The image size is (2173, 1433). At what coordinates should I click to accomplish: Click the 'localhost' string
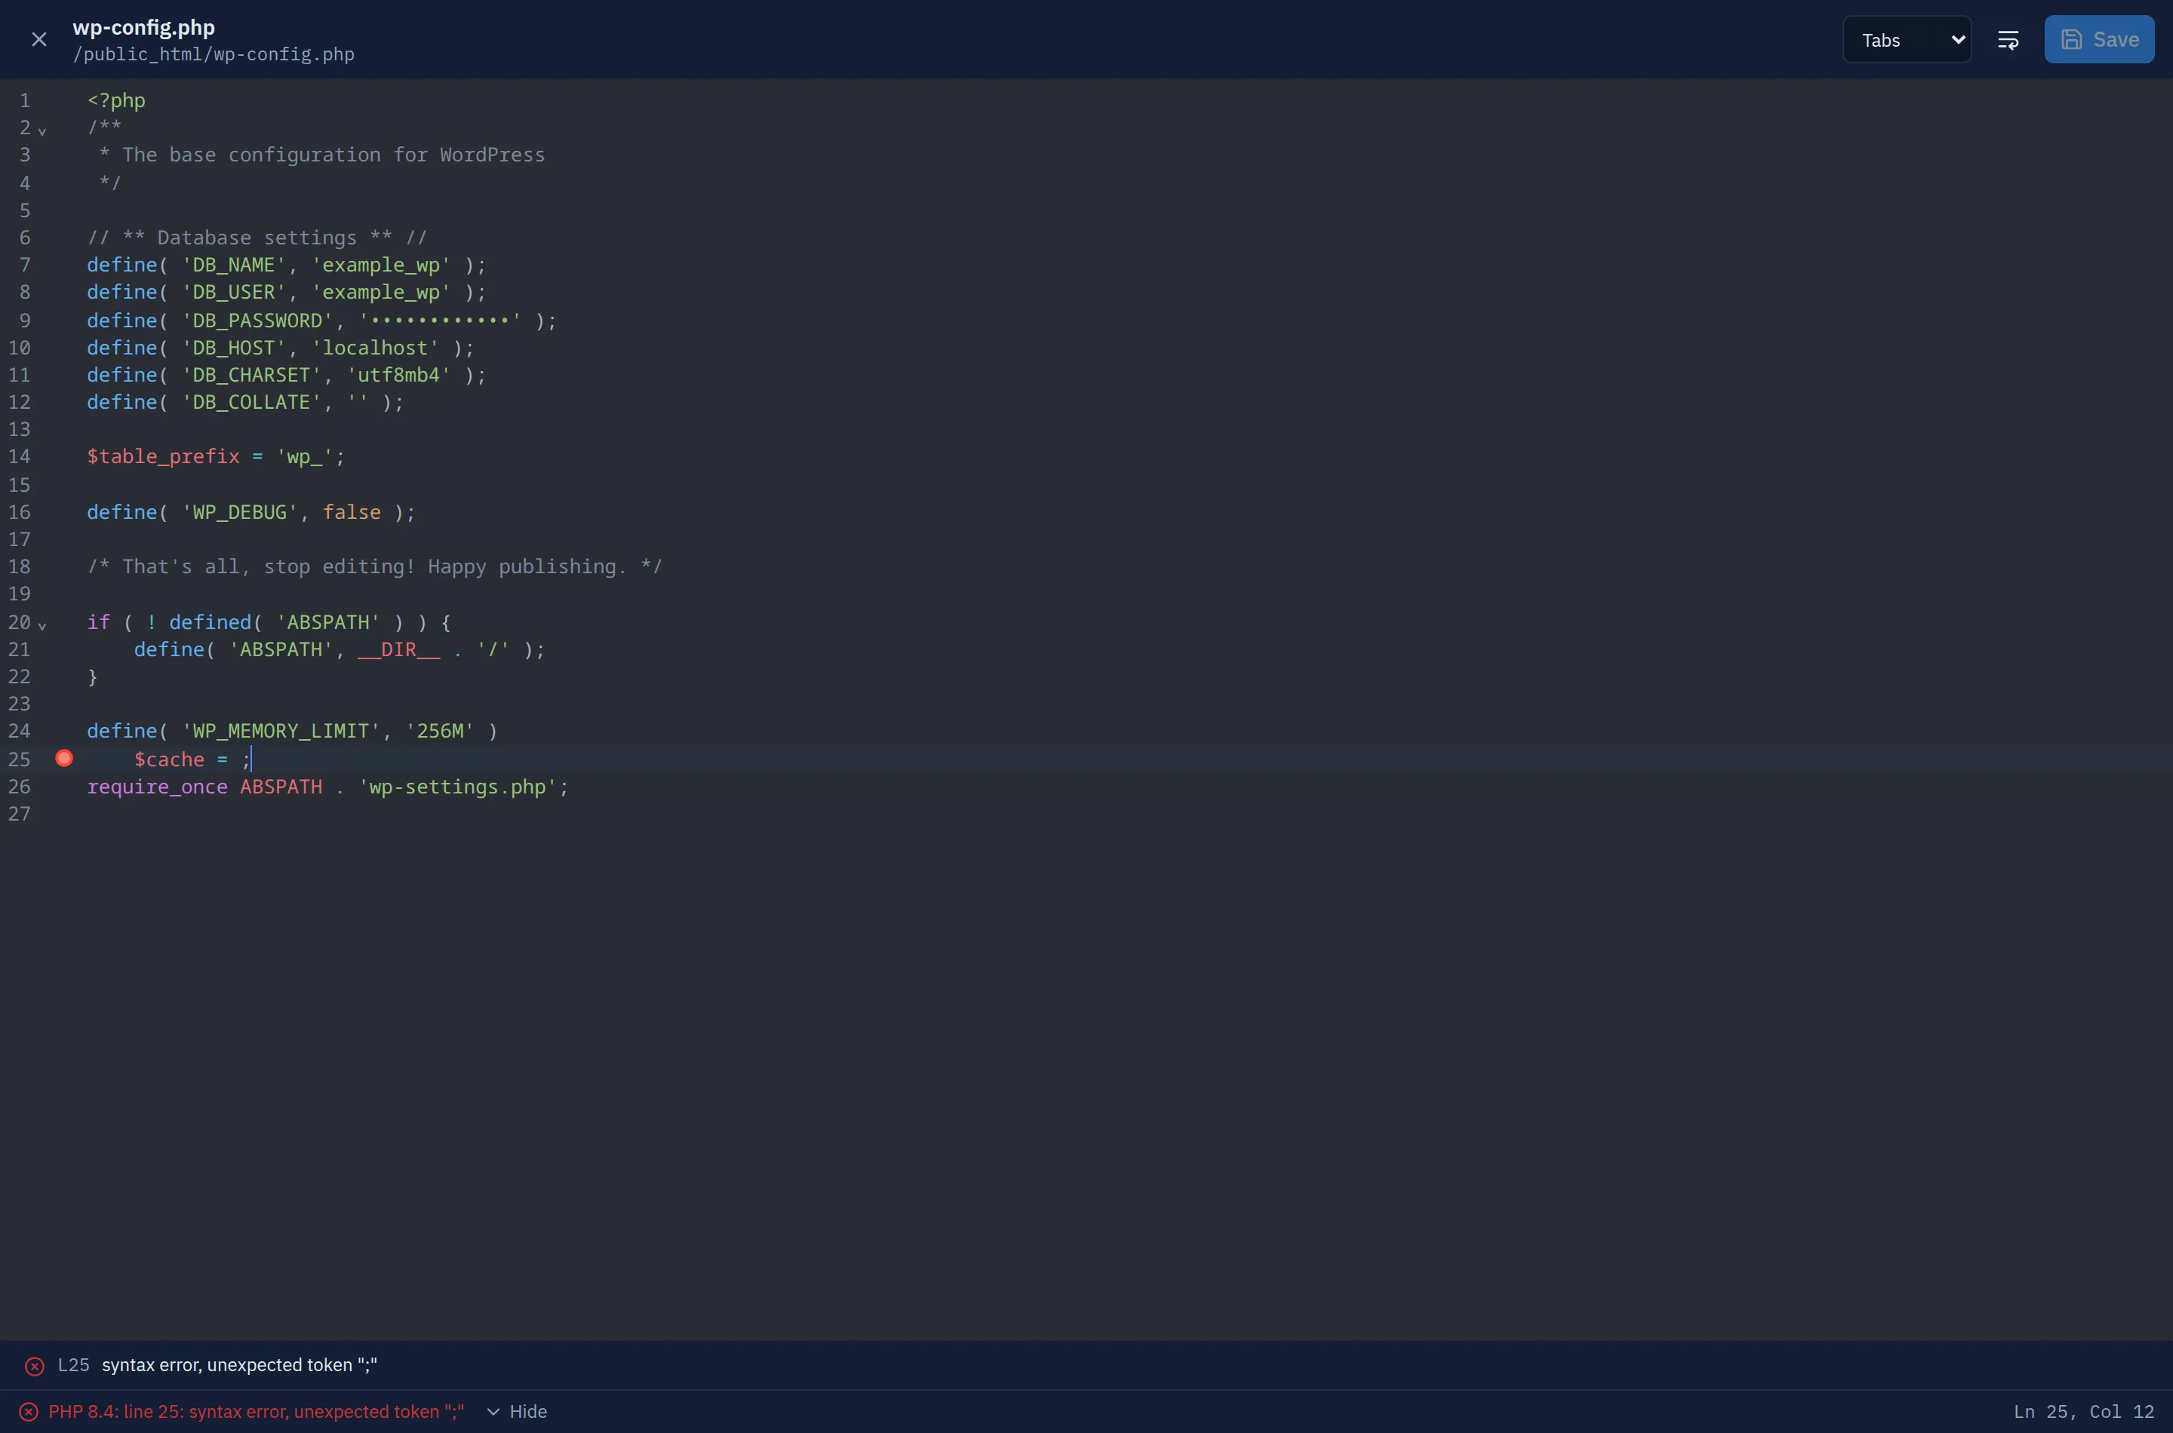pyautogui.click(x=375, y=348)
